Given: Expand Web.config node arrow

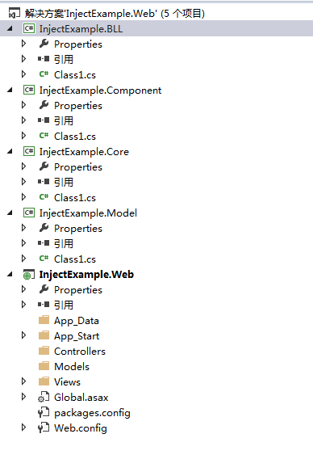Looking at the screenshot, I should pos(23,428).
